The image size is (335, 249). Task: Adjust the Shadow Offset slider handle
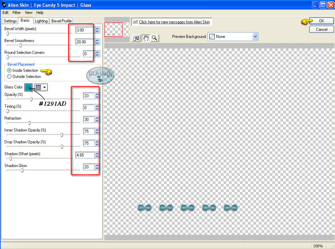pos(11,159)
